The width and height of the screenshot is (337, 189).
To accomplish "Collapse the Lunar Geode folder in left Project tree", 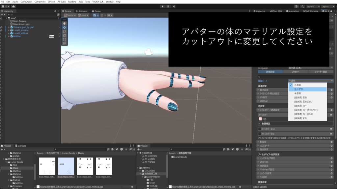I will tap(6, 162).
